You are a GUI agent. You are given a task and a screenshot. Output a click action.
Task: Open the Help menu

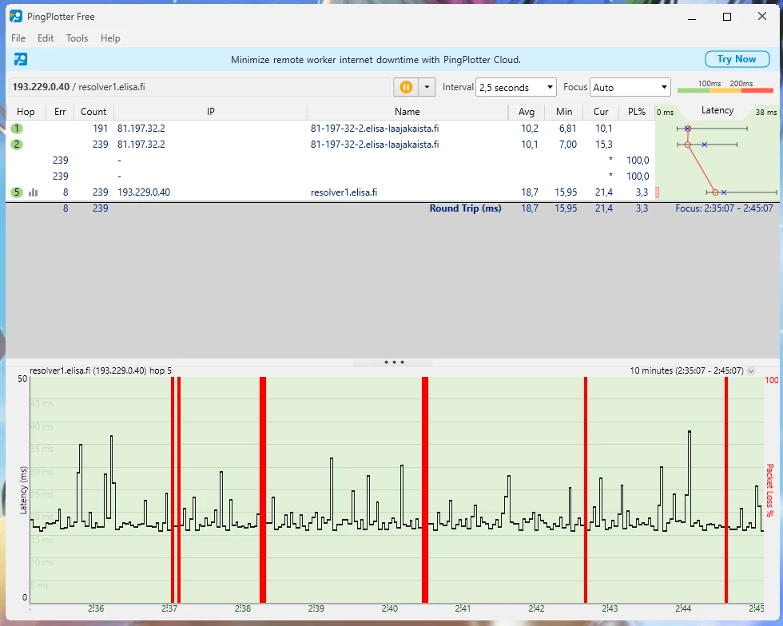pos(110,38)
